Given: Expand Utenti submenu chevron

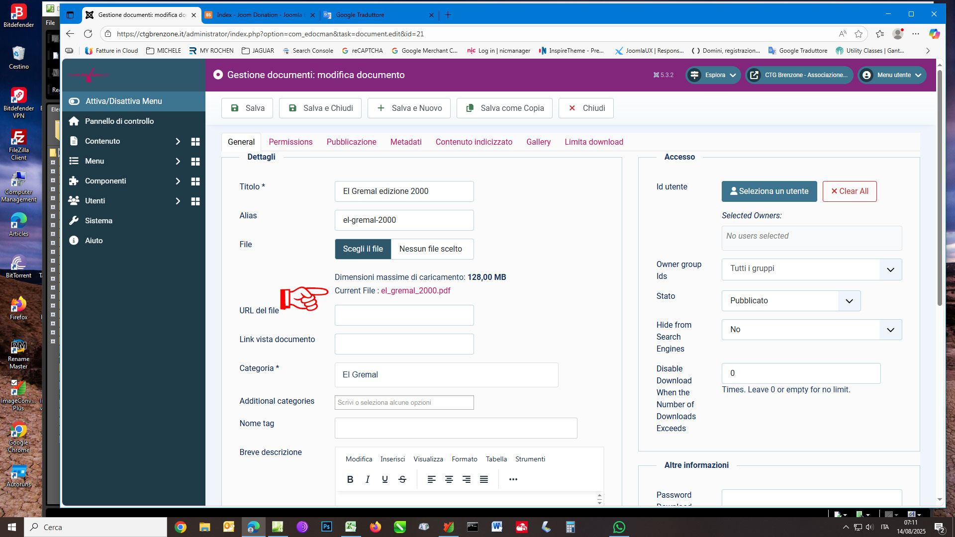Looking at the screenshot, I should point(178,201).
